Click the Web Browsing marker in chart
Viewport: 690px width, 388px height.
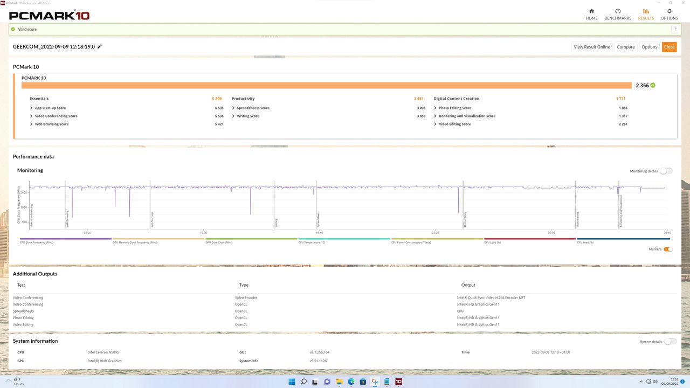point(67,219)
